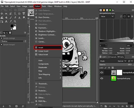
Task: Expand the Map submenu
Action: coord(48,71)
